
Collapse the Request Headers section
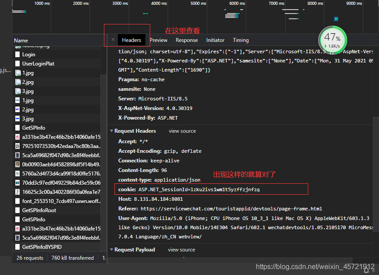click(x=111, y=131)
